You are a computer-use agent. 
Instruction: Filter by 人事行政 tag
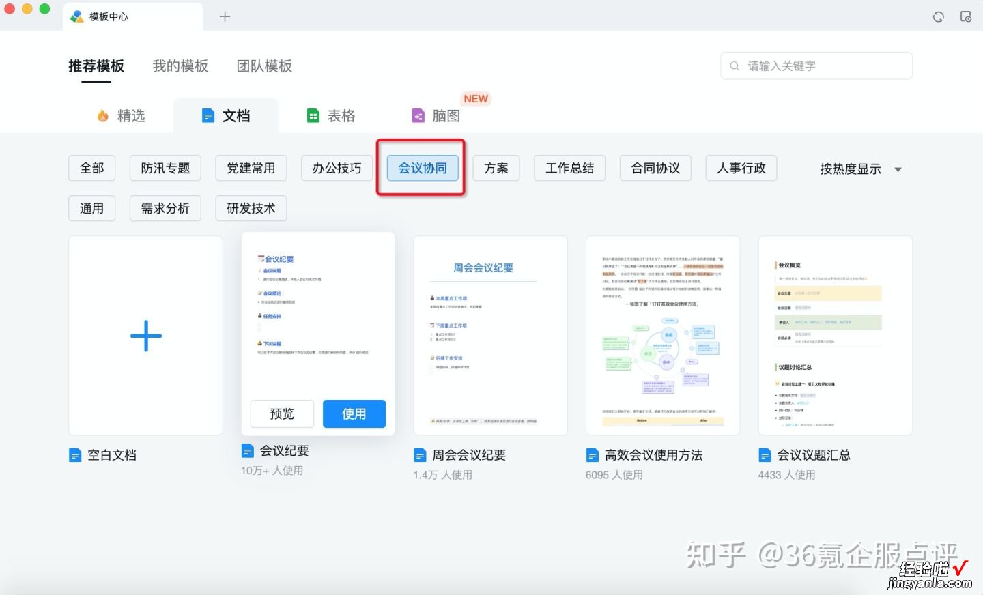(741, 168)
